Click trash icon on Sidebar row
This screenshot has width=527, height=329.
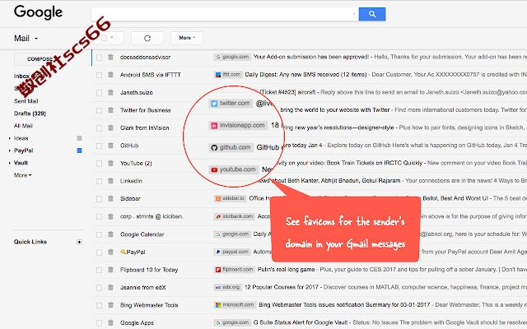tap(110, 199)
